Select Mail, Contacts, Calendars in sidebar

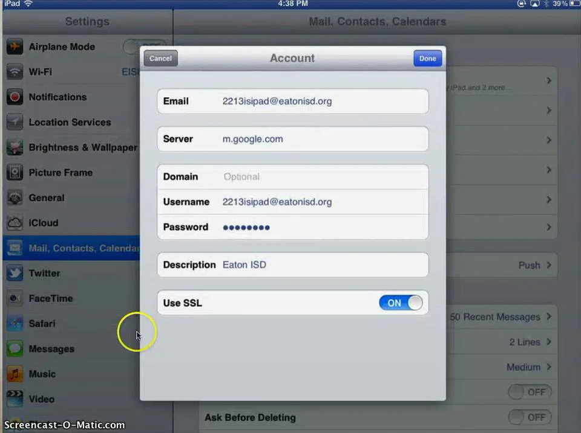pyautogui.click(x=71, y=248)
